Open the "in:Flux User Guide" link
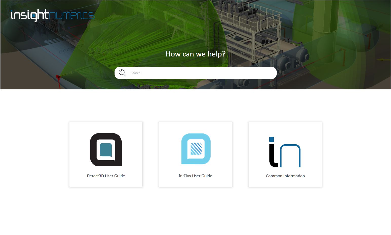Image resolution: width=391 pixels, height=235 pixels. click(195, 176)
